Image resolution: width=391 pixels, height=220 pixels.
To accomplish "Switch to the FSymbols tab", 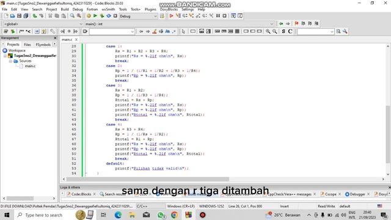I will 43,45.
